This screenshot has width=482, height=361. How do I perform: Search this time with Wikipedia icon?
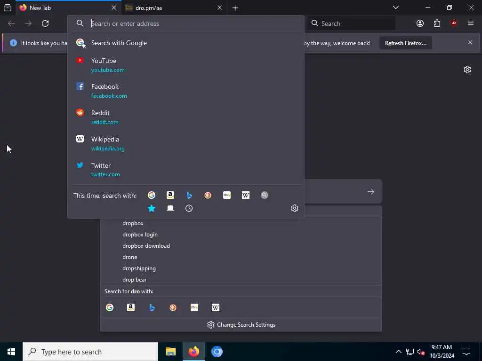(x=246, y=195)
